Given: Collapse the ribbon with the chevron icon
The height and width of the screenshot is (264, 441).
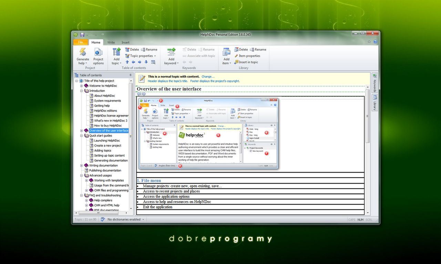Looking at the screenshot, I should 369,42.
